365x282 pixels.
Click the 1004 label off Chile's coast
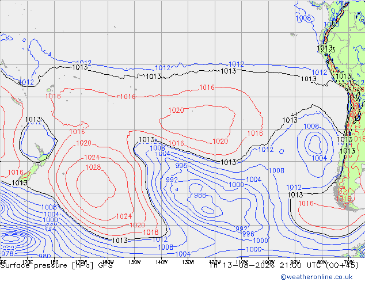[319, 158]
